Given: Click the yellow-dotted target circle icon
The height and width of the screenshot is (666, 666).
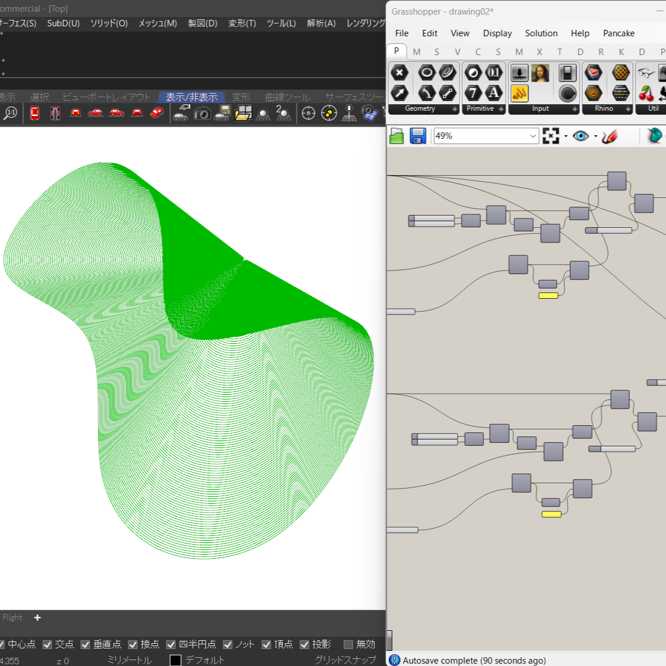Looking at the screenshot, I should [x=329, y=114].
